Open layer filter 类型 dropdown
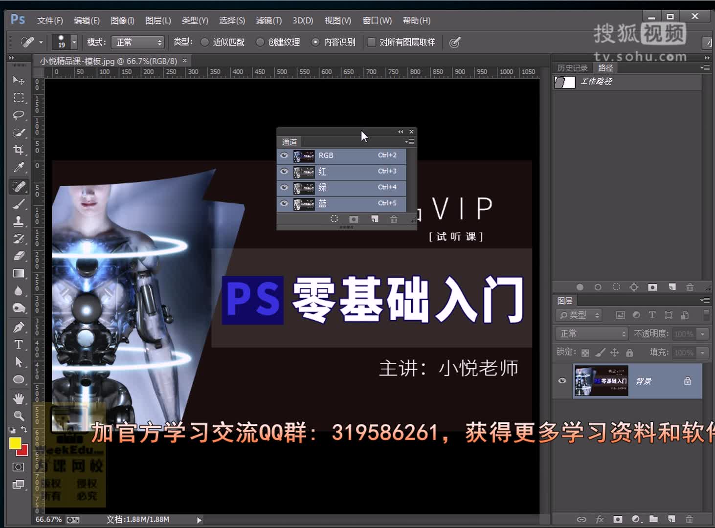The width and height of the screenshot is (715, 528). click(x=579, y=315)
